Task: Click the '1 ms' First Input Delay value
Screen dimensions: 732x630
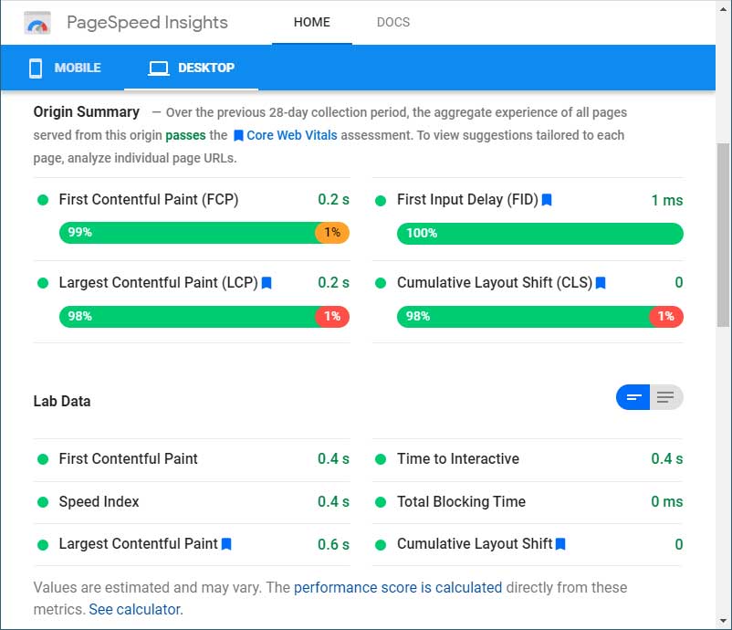Action: click(667, 200)
